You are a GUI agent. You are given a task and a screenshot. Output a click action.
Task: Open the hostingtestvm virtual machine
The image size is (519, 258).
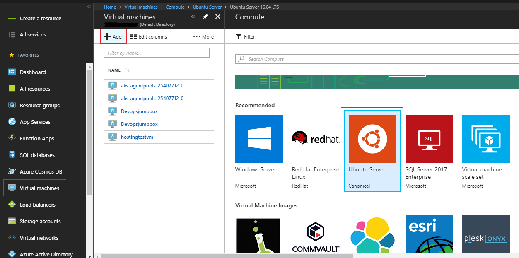[x=137, y=137]
